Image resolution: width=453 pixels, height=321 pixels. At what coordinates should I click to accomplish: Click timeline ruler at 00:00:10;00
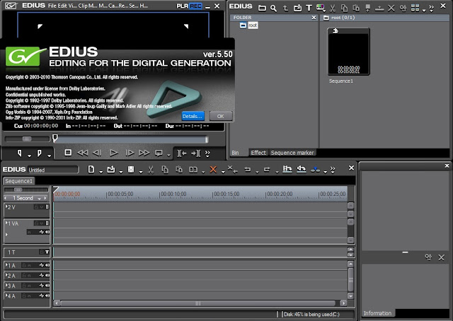pyautogui.click(x=173, y=194)
